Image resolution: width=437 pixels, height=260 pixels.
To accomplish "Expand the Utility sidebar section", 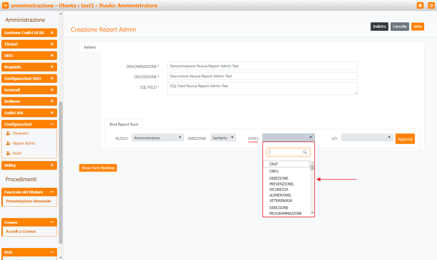I will [52, 165].
